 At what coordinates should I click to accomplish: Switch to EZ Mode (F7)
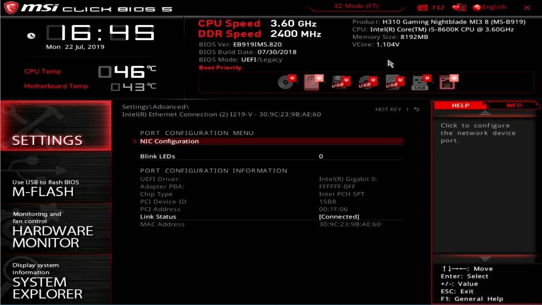[357, 6]
